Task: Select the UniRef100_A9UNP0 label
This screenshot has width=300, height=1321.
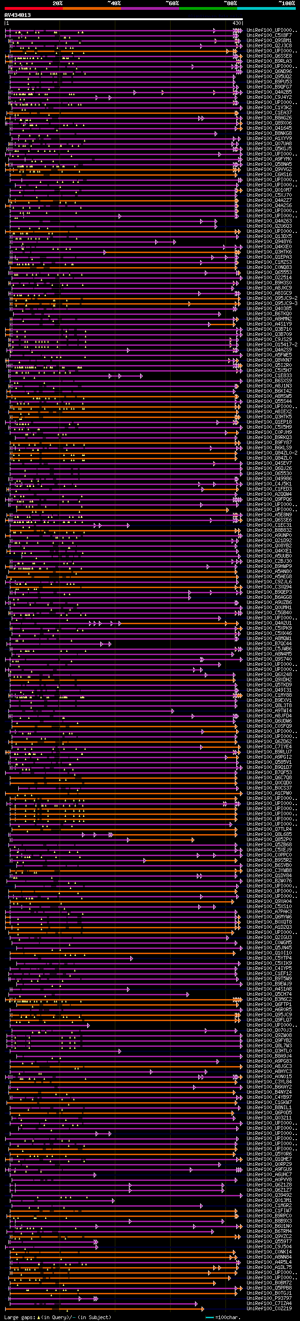Action: tap(269, 535)
